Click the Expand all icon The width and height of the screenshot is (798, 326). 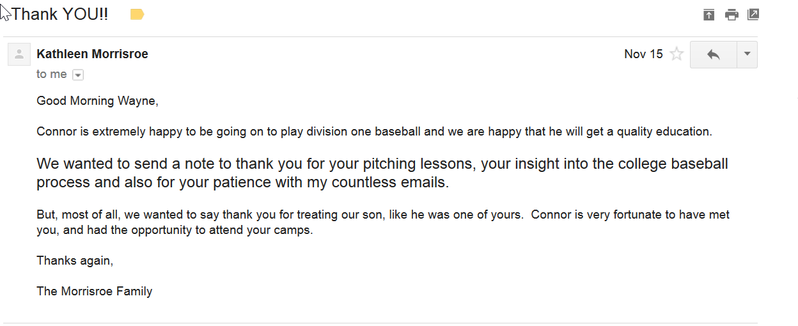click(708, 15)
